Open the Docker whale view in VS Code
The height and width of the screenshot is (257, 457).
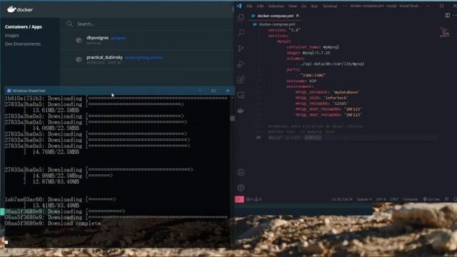[x=241, y=111]
